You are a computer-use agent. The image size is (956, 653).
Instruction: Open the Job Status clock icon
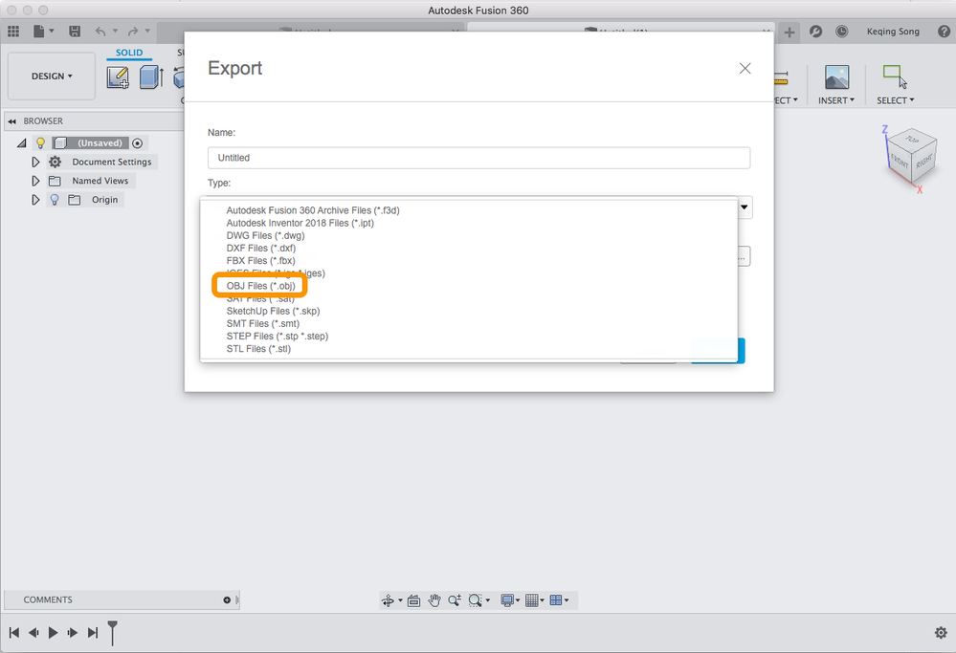(841, 31)
